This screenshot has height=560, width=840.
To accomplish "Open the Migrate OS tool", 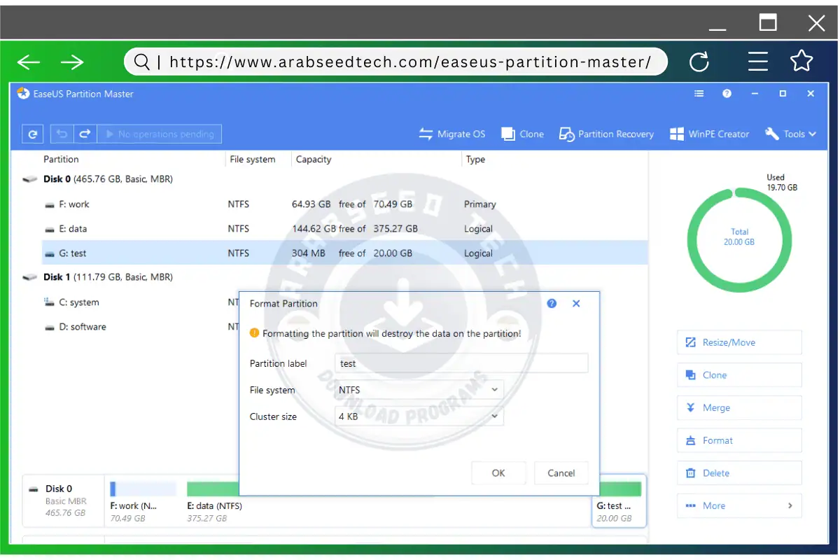I will pyautogui.click(x=452, y=134).
